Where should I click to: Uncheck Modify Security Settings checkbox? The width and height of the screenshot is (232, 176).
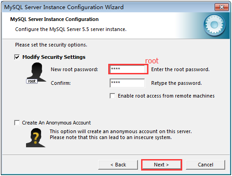coord(17,57)
